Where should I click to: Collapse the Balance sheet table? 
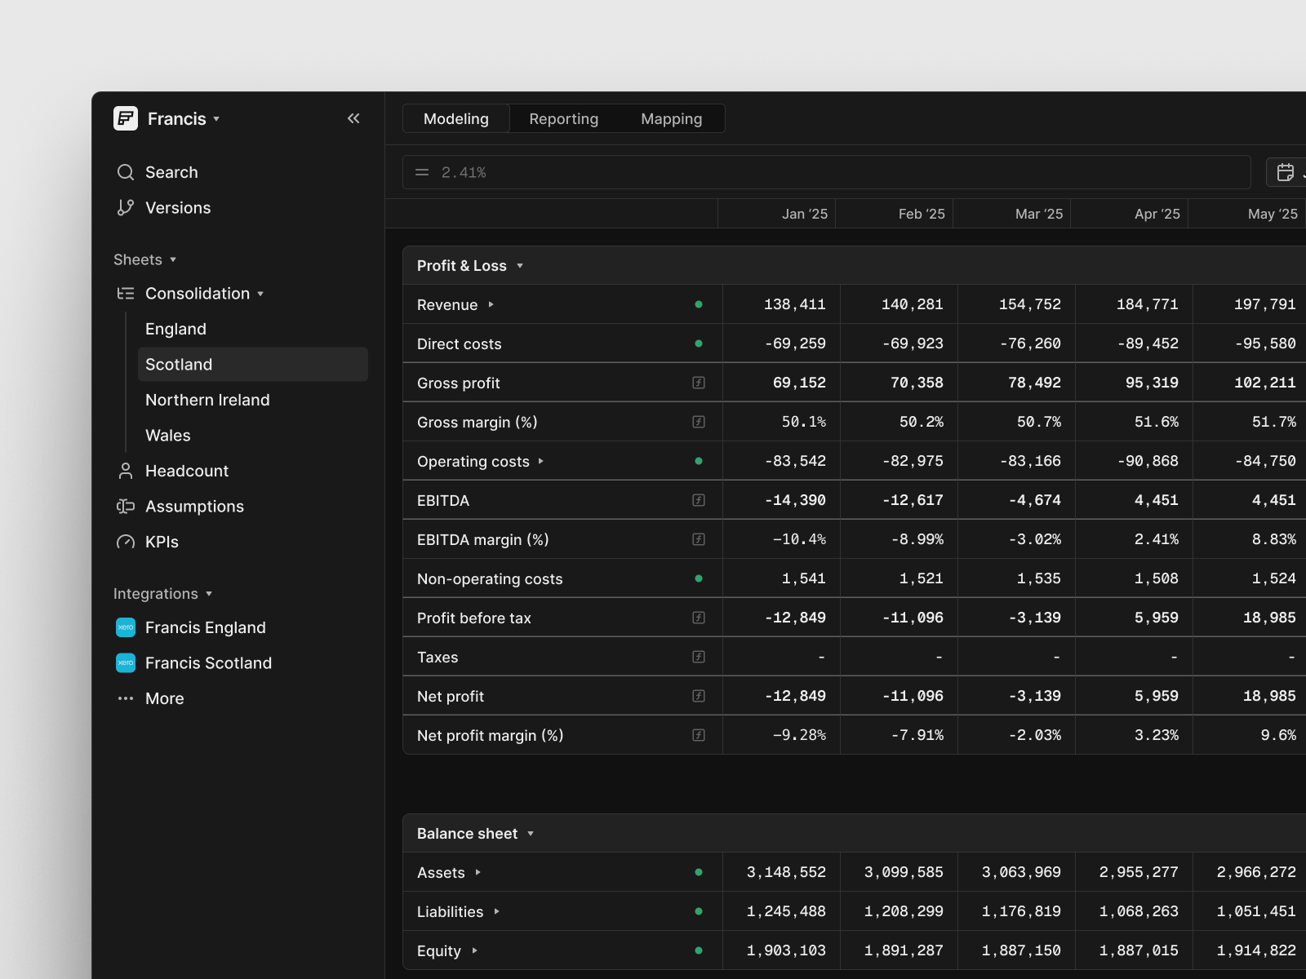531,834
